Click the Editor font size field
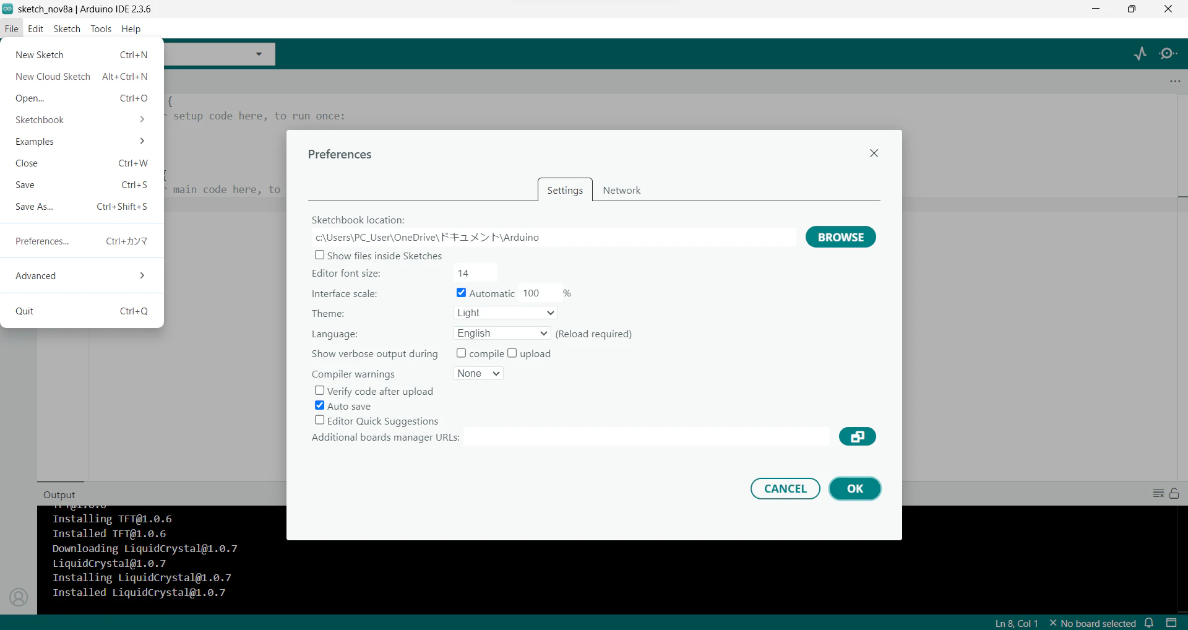 475,273
